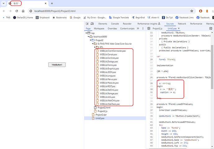
Task: Select the open browser tab title
Action: (x=16, y=3)
